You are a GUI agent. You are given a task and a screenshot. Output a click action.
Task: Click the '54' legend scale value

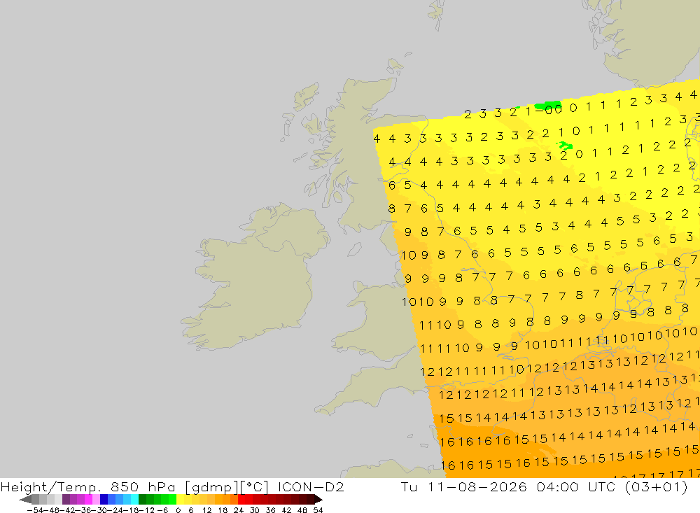coord(318,510)
